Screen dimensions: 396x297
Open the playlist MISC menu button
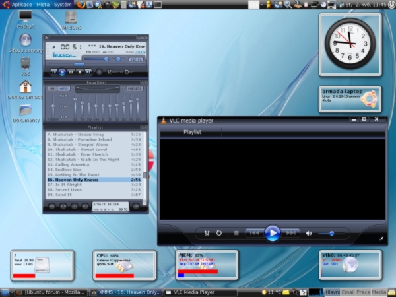click(x=85, y=206)
